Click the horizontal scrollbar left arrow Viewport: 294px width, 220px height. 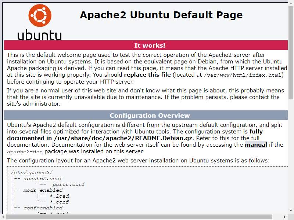(x=3, y=217)
